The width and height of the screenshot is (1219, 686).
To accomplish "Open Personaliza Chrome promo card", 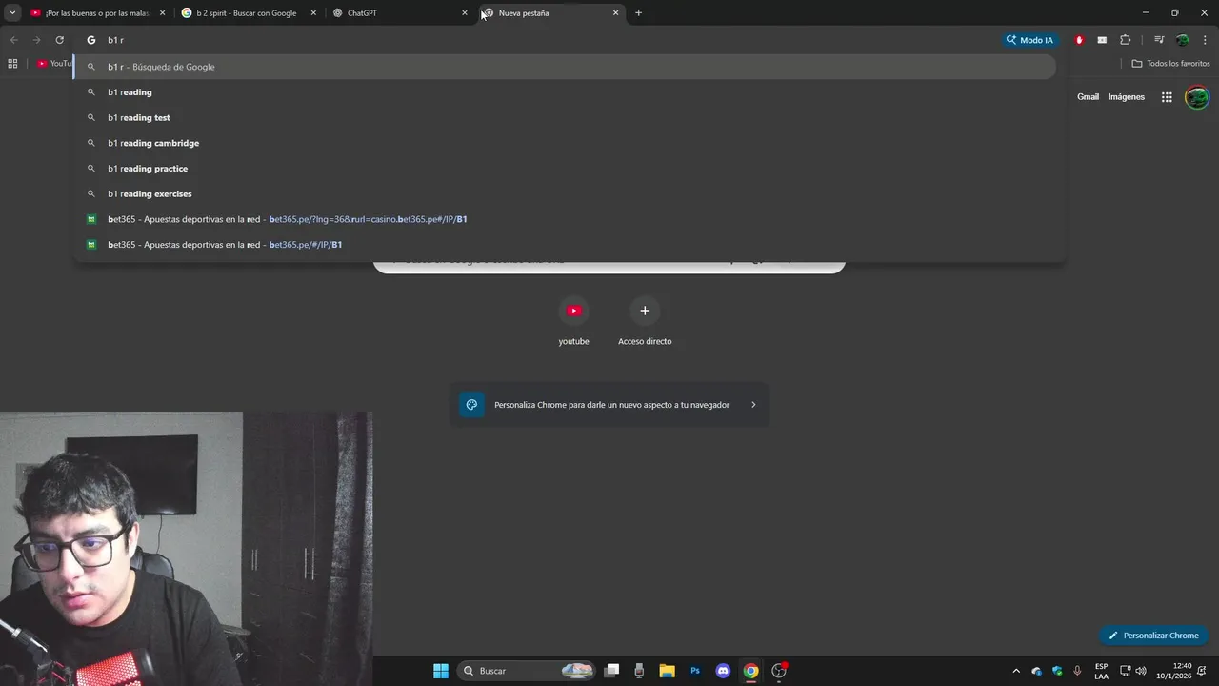I will pyautogui.click(x=609, y=405).
